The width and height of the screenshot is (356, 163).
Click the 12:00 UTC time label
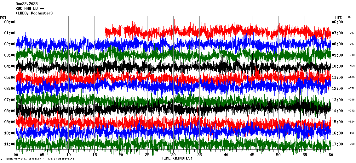point(337,89)
